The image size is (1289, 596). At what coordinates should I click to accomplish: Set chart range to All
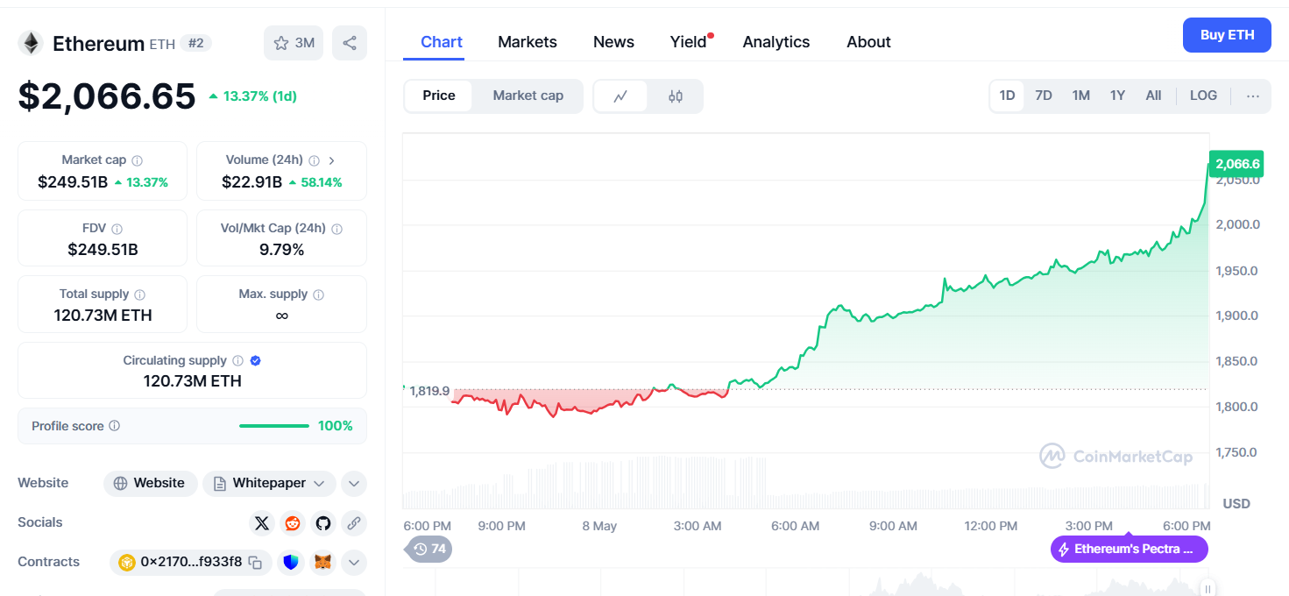pyautogui.click(x=1153, y=96)
